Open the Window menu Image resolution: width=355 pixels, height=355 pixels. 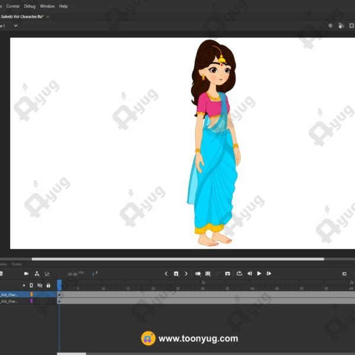click(x=47, y=7)
